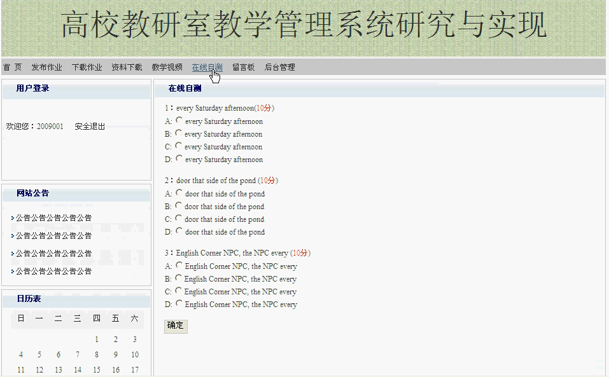Select option D for question 1
The image size is (609, 377).
pyautogui.click(x=179, y=159)
